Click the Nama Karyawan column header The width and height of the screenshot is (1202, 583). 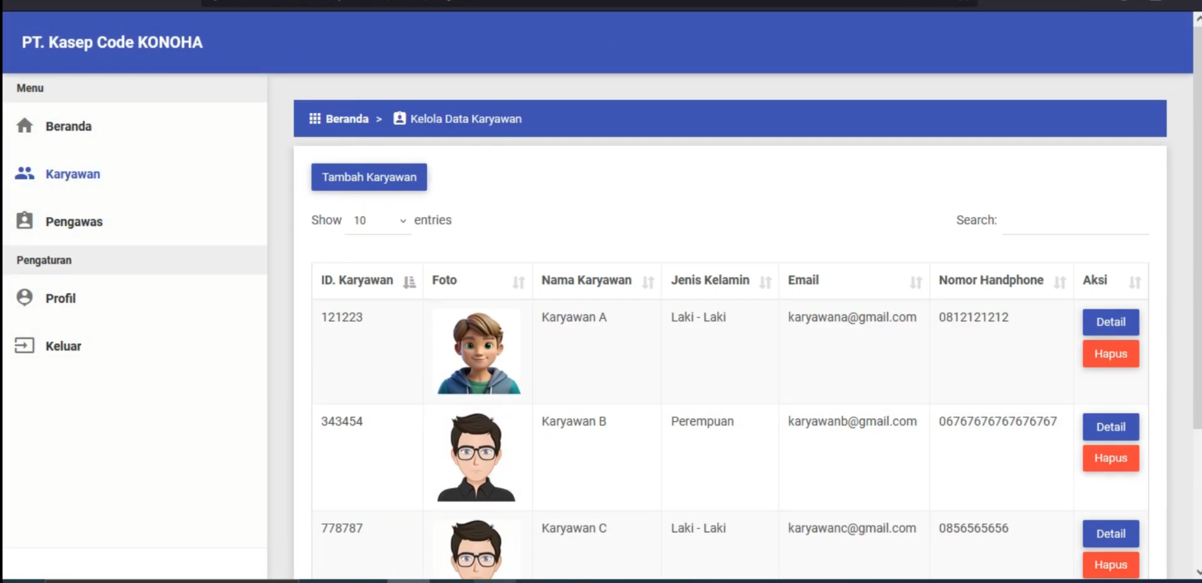[x=597, y=281]
